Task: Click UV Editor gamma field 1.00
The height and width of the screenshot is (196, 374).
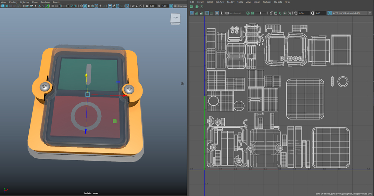Action: pos(320,13)
